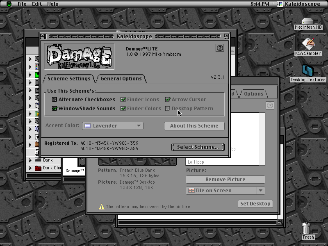Viewport: 328px width, 246px height.
Task: Open the Apple menu icon
Action: [x=9, y=4]
